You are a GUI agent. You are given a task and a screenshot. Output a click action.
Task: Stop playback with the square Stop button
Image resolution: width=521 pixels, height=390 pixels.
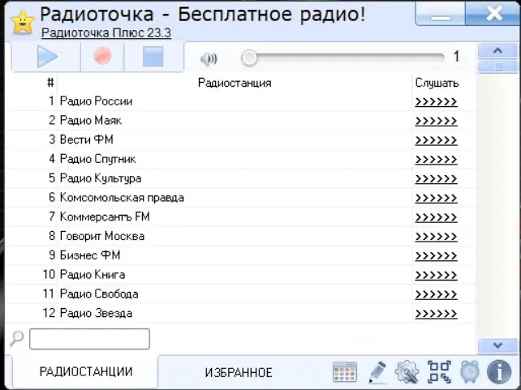pyautogui.click(x=153, y=57)
